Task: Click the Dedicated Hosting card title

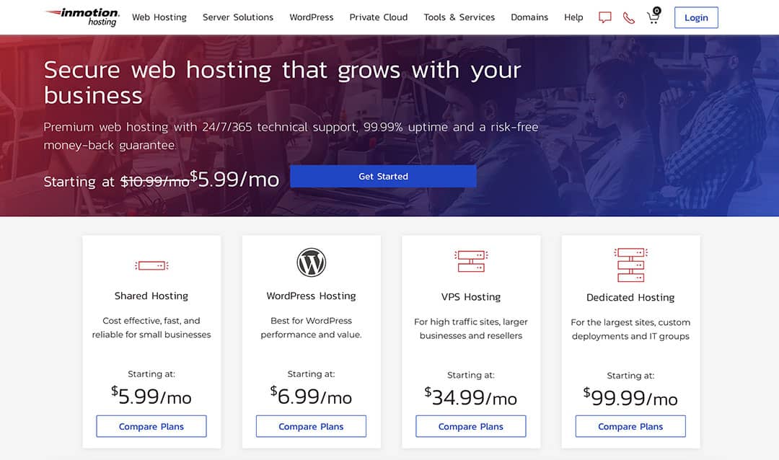Action: [630, 297]
